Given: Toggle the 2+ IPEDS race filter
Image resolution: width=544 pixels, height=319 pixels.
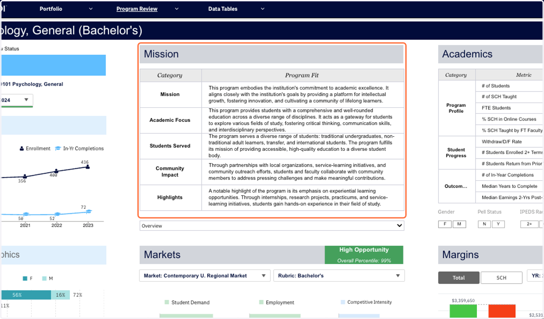Looking at the screenshot, I should (x=529, y=224).
